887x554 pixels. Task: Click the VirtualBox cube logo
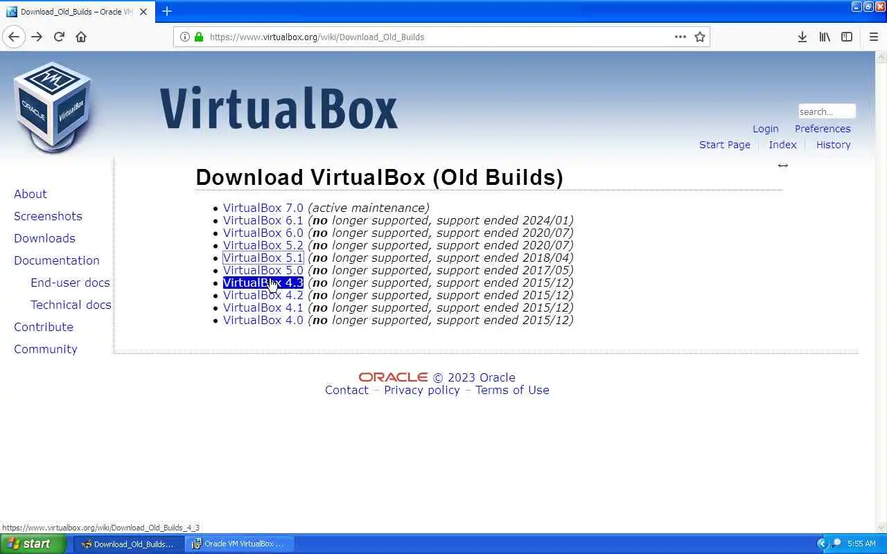coord(52,107)
